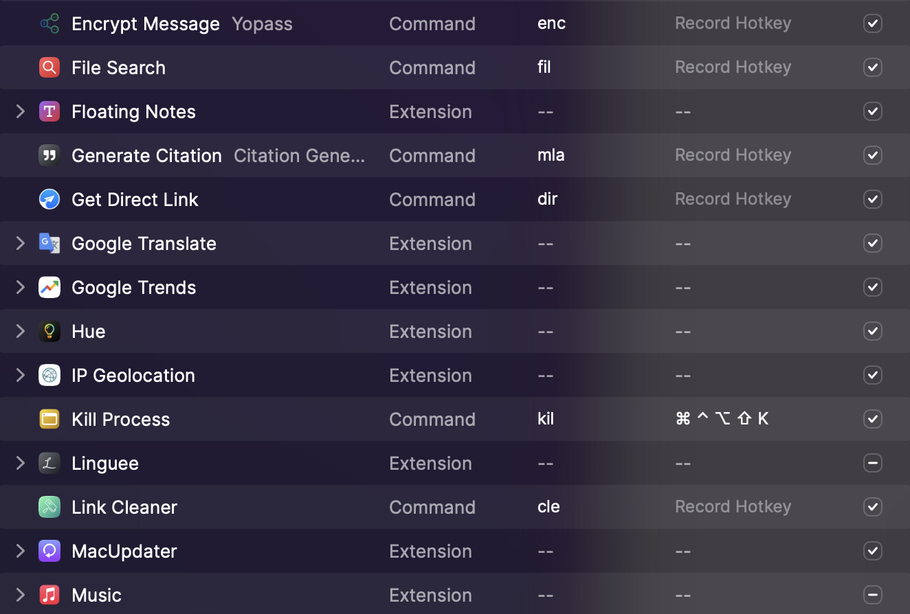Record Hotkey for Get Direct Link
Image resolution: width=910 pixels, height=614 pixels.
tap(733, 199)
